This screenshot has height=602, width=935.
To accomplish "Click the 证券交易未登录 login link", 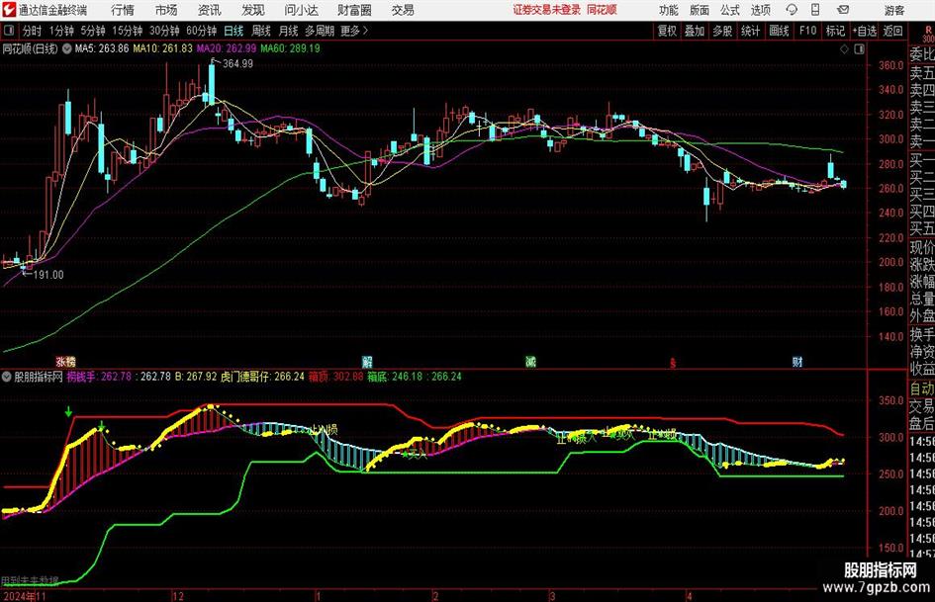I will 547,10.
